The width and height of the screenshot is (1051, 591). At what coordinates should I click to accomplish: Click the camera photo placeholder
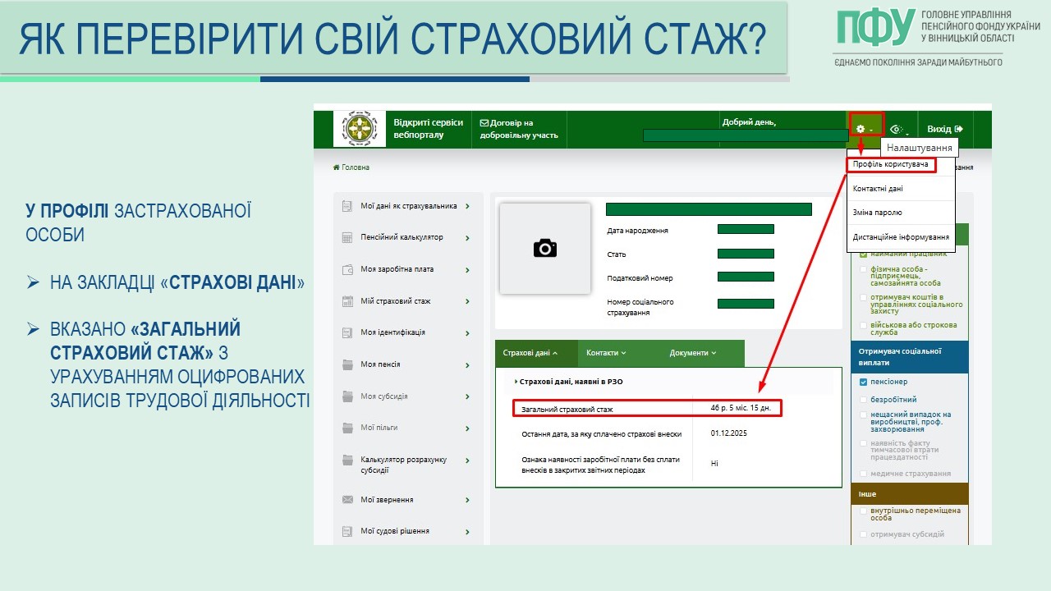[x=545, y=248]
